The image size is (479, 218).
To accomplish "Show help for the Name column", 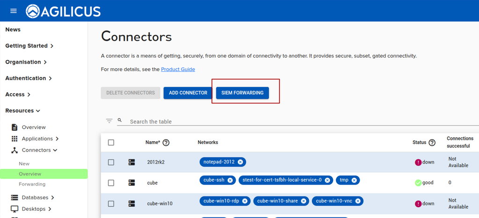I will 166,143.
